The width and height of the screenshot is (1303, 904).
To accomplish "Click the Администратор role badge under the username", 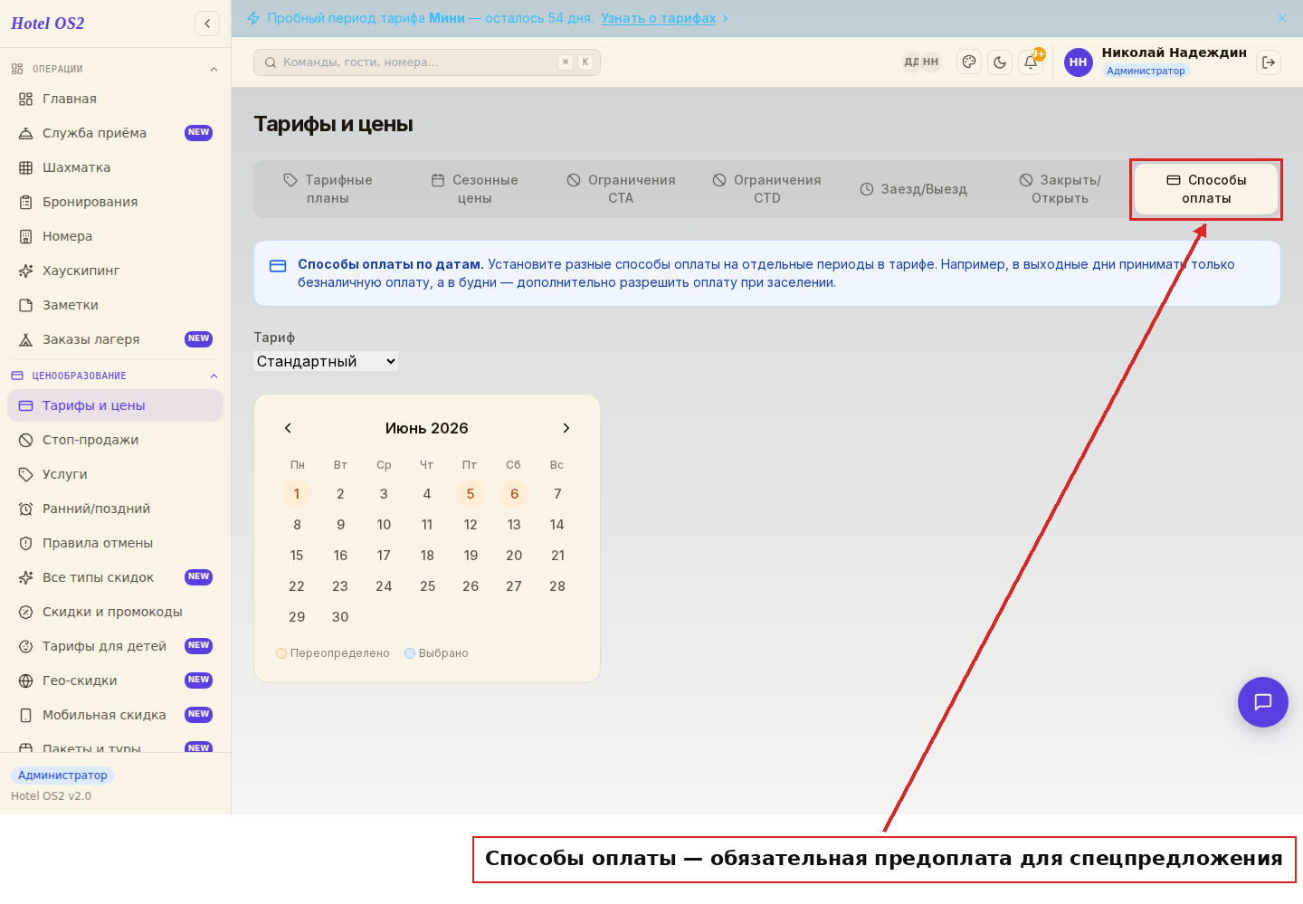I will coord(1146,71).
